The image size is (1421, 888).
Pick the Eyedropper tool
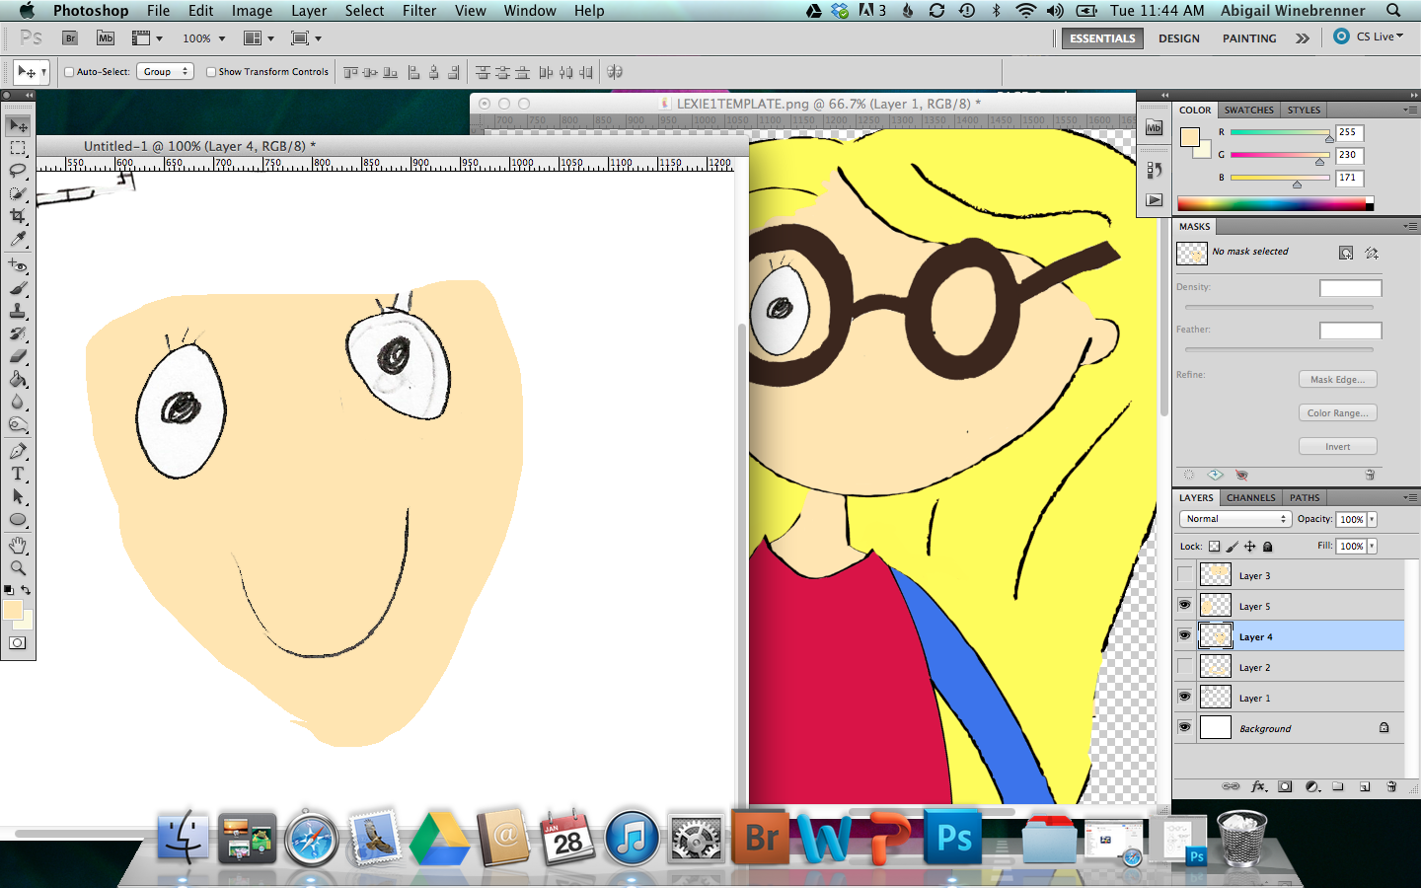click(x=18, y=240)
